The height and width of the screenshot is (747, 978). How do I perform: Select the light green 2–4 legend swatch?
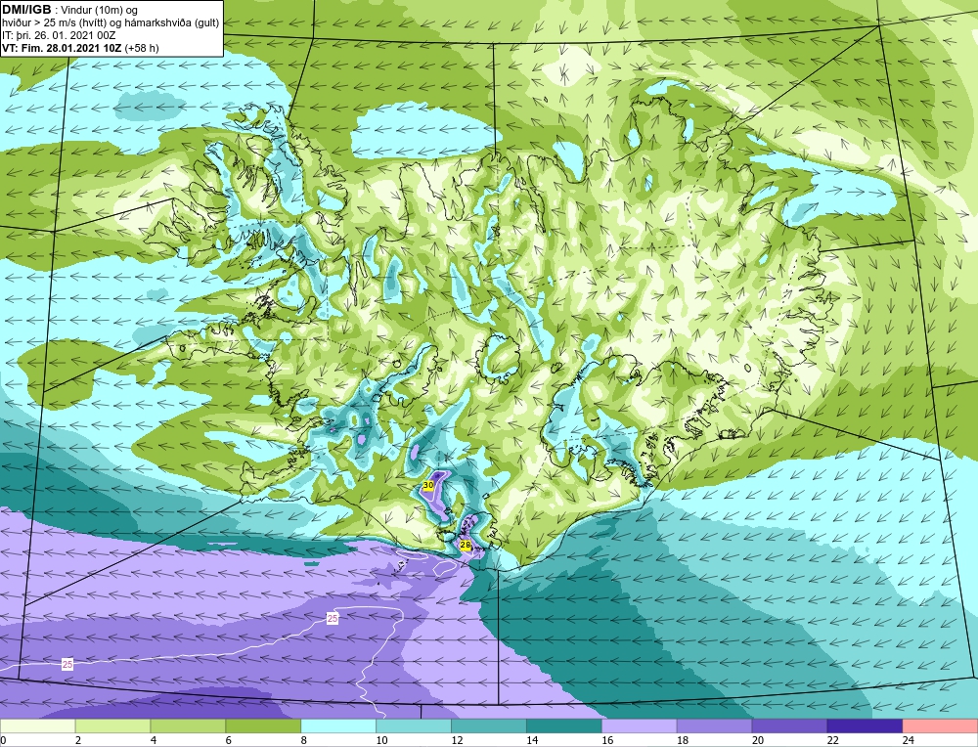[x=112, y=726]
